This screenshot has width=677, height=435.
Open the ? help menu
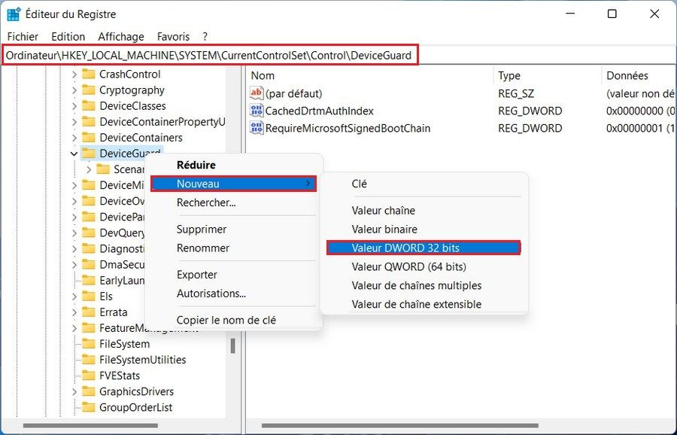pyautogui.click(x=205, y=37)
